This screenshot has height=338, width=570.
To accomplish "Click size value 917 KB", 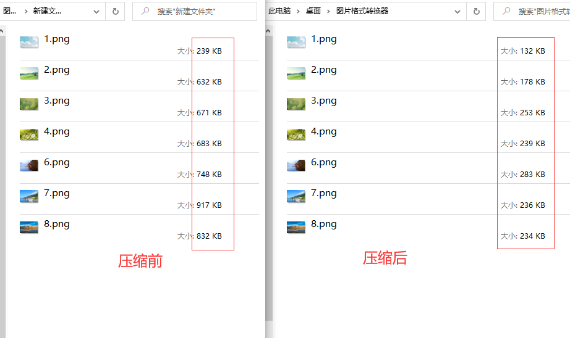I will pyautogui.click(x=210, y=205).
